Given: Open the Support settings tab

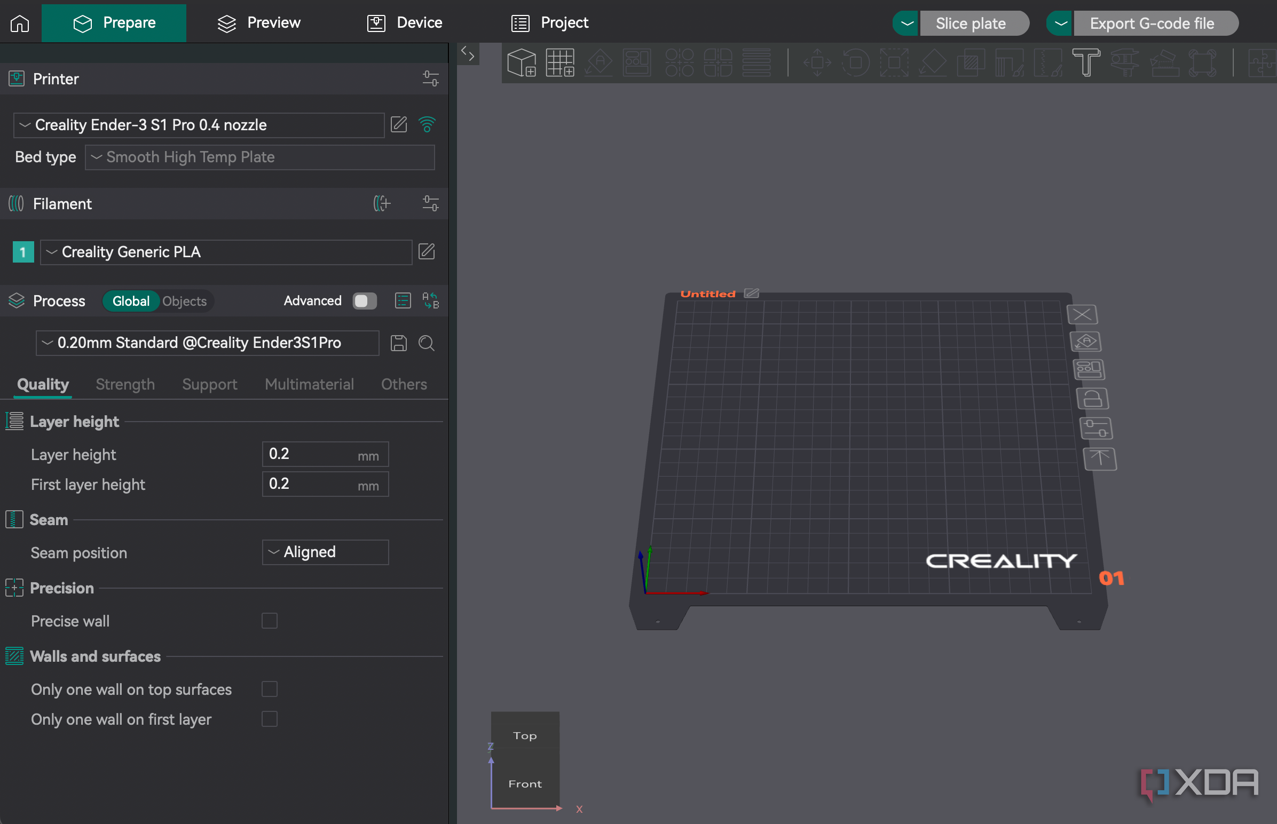Looking at the screenshot, I should tap(210, 384).
